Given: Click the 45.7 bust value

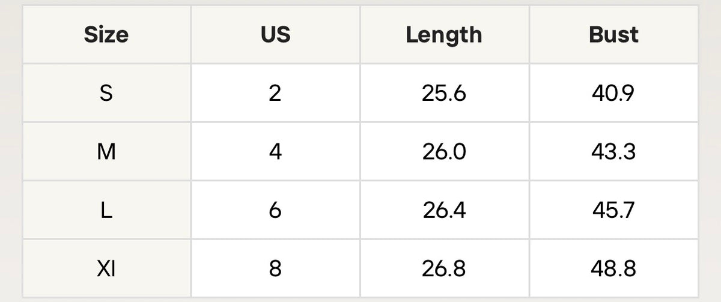Looking at the screenshot, I should [x=613, y=210].
